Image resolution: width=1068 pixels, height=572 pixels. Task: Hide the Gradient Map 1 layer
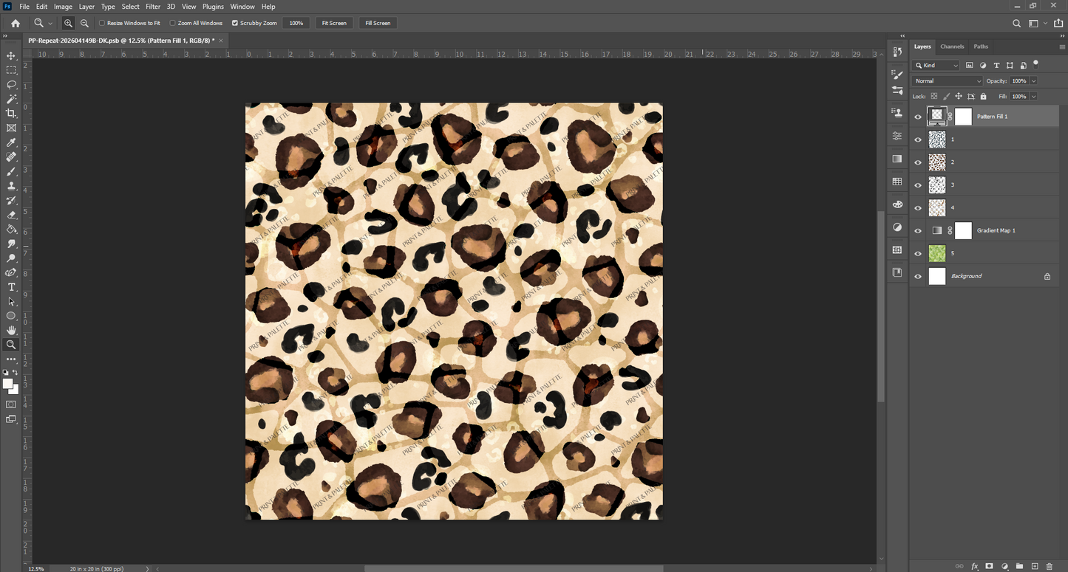coord(918,231)
